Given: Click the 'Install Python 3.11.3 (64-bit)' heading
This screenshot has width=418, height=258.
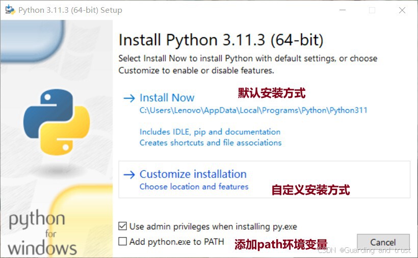Looking at the screenshot, I should 221,40.
